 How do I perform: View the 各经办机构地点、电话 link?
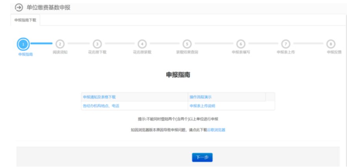pos(101,106)
